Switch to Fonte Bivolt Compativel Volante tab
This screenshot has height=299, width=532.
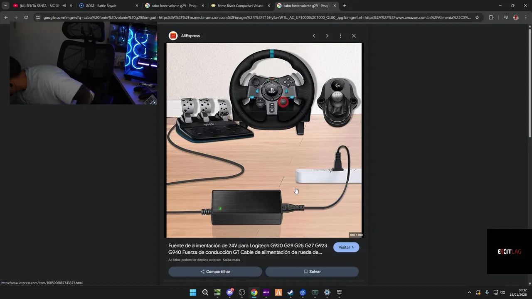(x=241, y=6)
